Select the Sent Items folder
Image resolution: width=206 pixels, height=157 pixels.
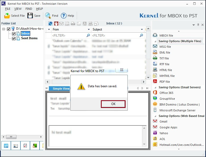point(29,38)
